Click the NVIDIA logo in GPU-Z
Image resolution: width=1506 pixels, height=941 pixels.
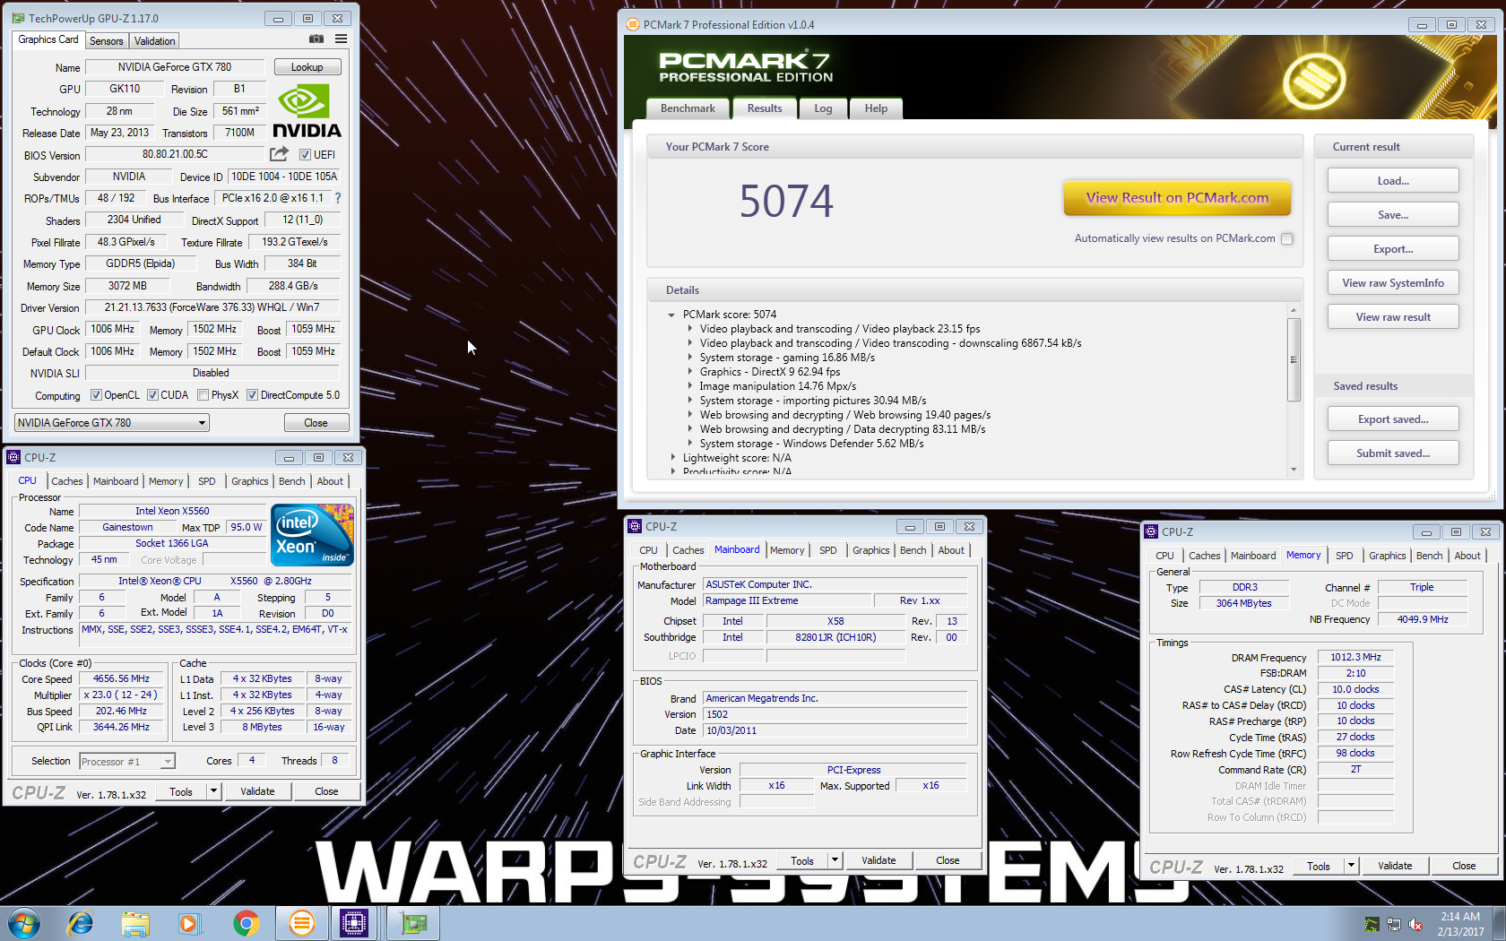(x=307, y=111)
